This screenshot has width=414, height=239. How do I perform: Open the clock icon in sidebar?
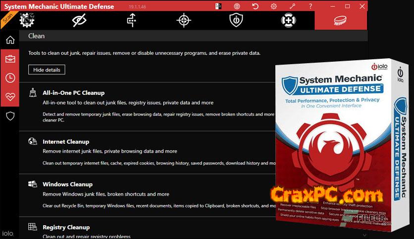pos(10,78)
